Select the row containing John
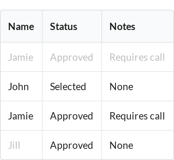 click(87, 86)
